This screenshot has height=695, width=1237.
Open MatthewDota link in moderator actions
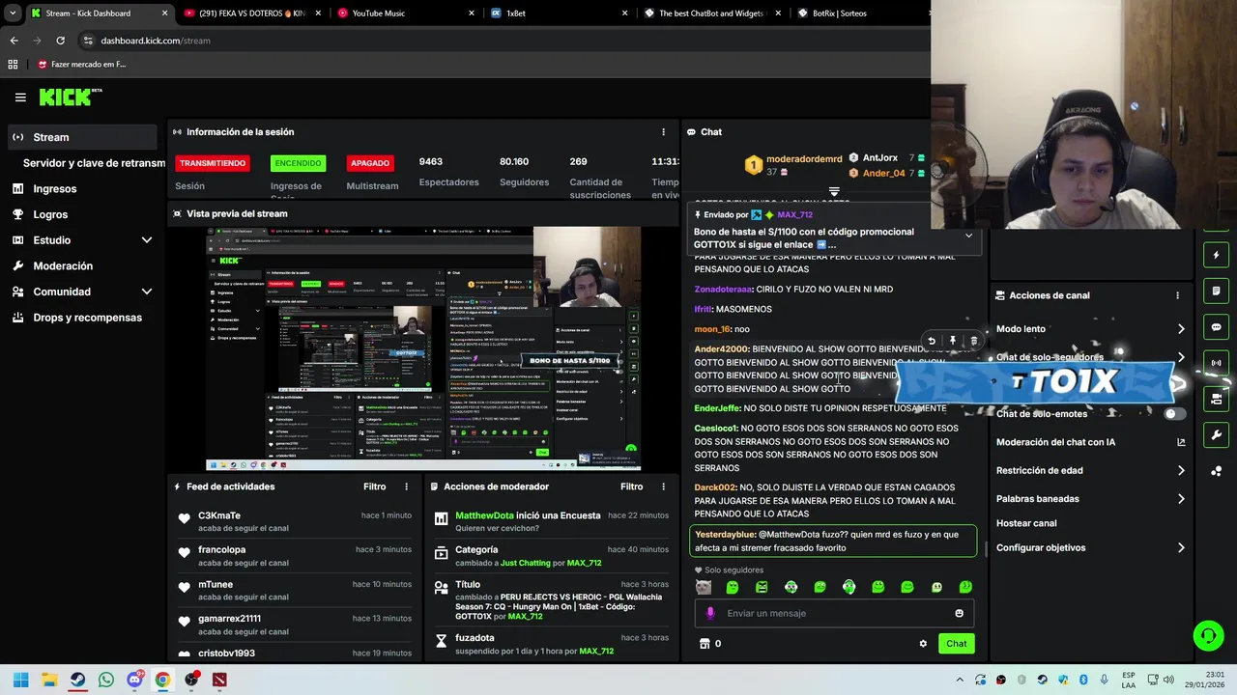click(x=484, y=515)
